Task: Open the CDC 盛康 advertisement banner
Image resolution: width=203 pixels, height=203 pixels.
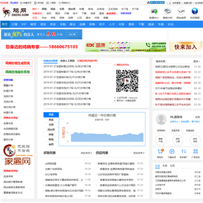Action: (x=126, y=47)
